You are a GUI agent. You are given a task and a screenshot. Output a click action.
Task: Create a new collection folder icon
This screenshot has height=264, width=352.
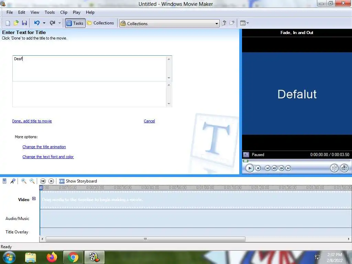(232, 23)
